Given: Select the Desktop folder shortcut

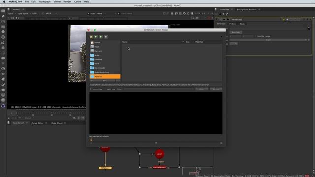Looking at the screenshot, I should [105, 59].
